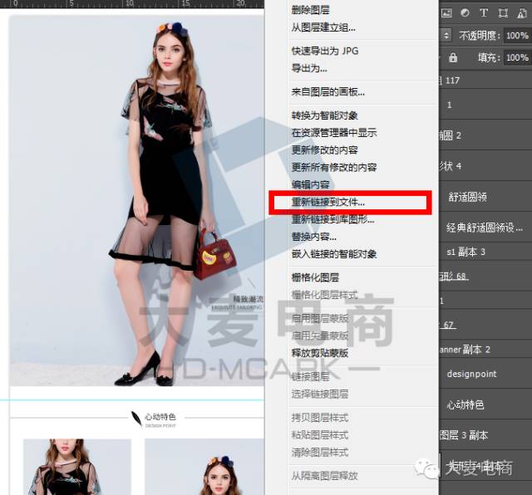The height and width of the screenshot is (495, 532).
Task: Select the s1 副本 3 layer
Action: click(485, 252)
